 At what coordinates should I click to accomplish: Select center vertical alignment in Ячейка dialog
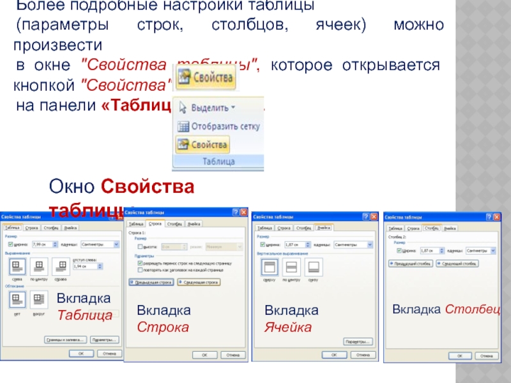coord(291,267)
